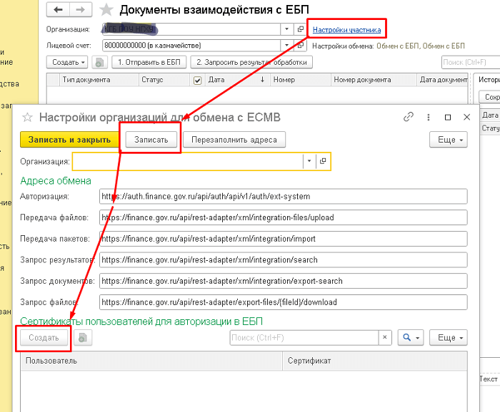Click the copy icon beside certificates Создать
This screenshot has height=412, width=500.
click(84, 337)
